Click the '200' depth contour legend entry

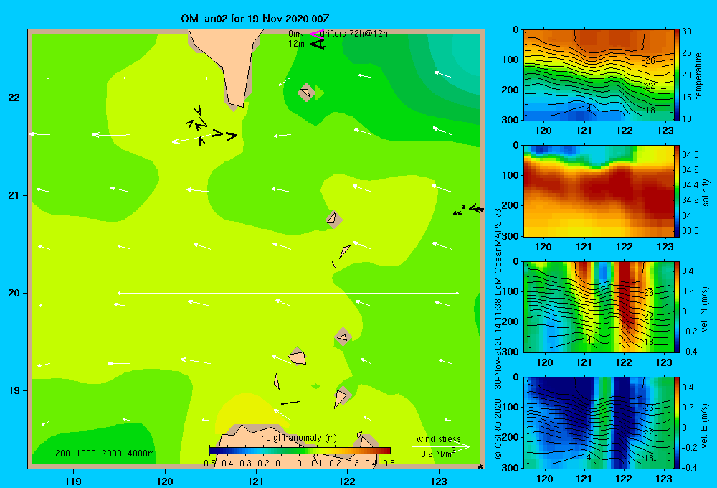pos(62,454)
